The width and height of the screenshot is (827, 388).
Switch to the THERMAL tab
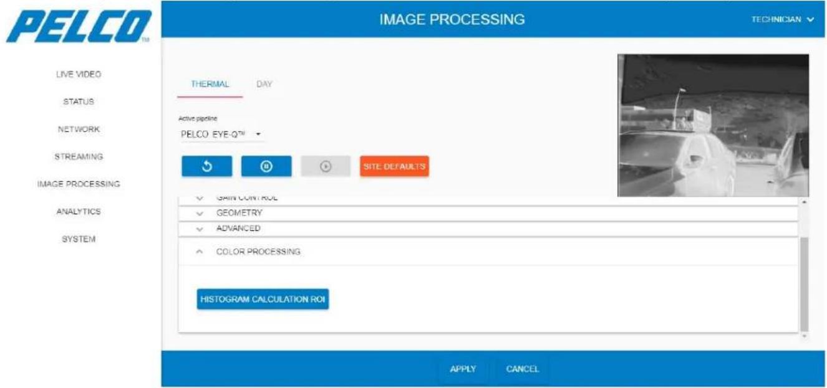coord(210,84)
